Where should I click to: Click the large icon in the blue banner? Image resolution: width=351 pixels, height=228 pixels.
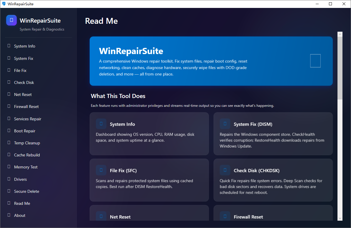pos(315,61)
